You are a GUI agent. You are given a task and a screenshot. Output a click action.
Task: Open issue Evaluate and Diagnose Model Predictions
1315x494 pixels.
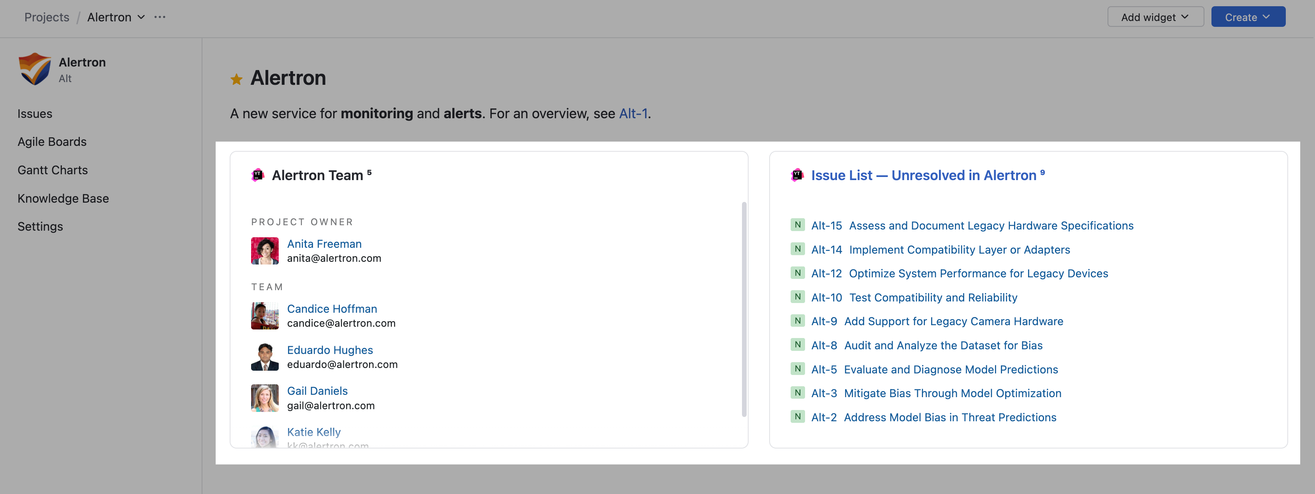951,369
